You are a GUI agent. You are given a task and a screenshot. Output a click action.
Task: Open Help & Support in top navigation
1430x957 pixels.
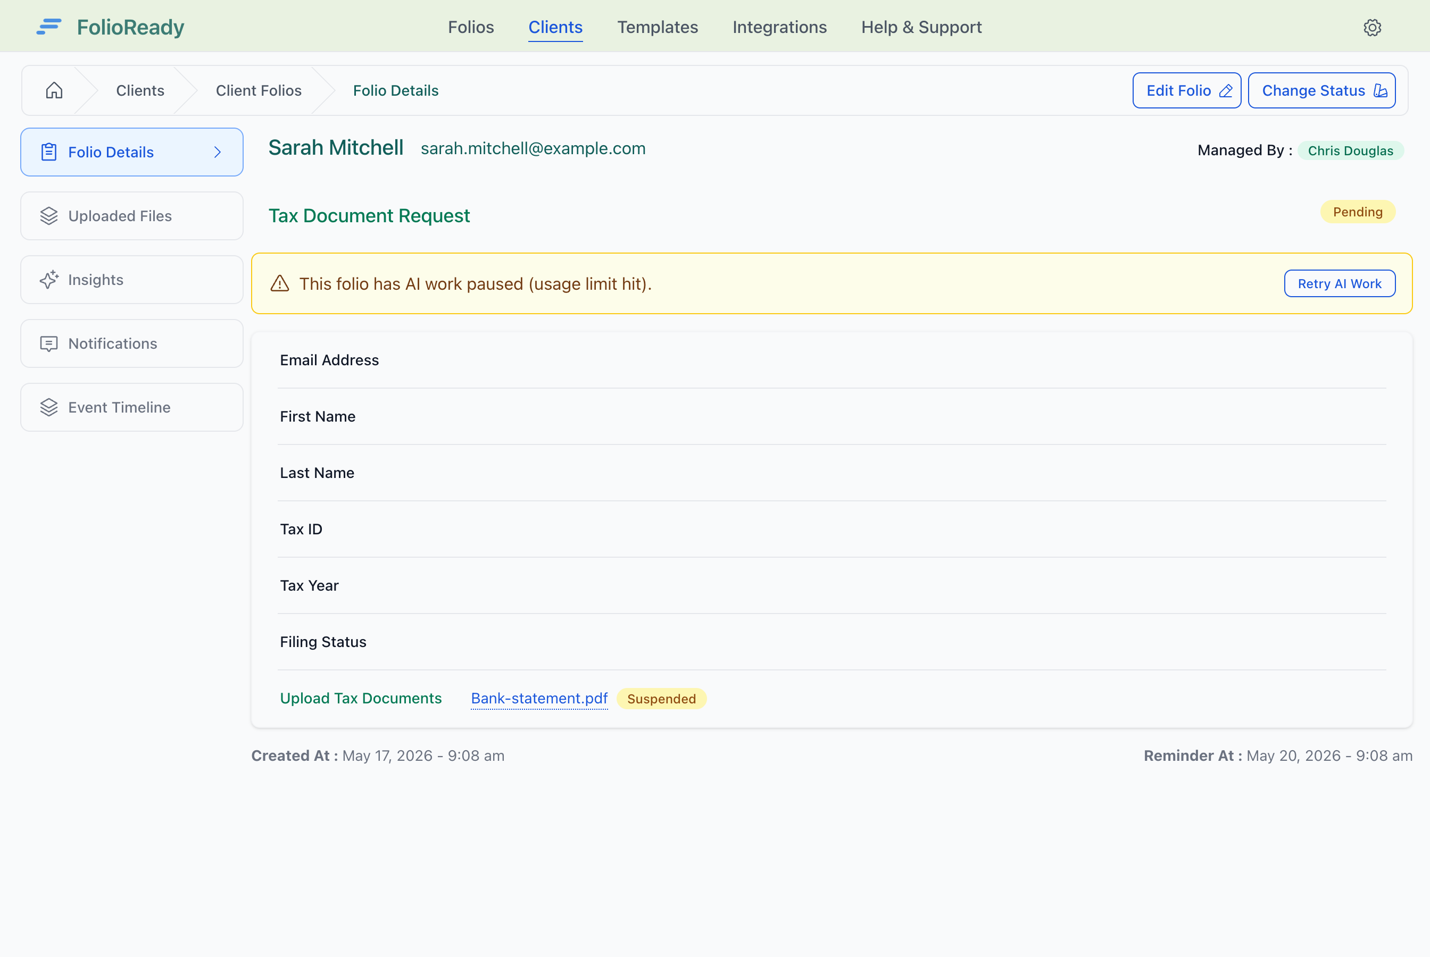pos(921,27)
